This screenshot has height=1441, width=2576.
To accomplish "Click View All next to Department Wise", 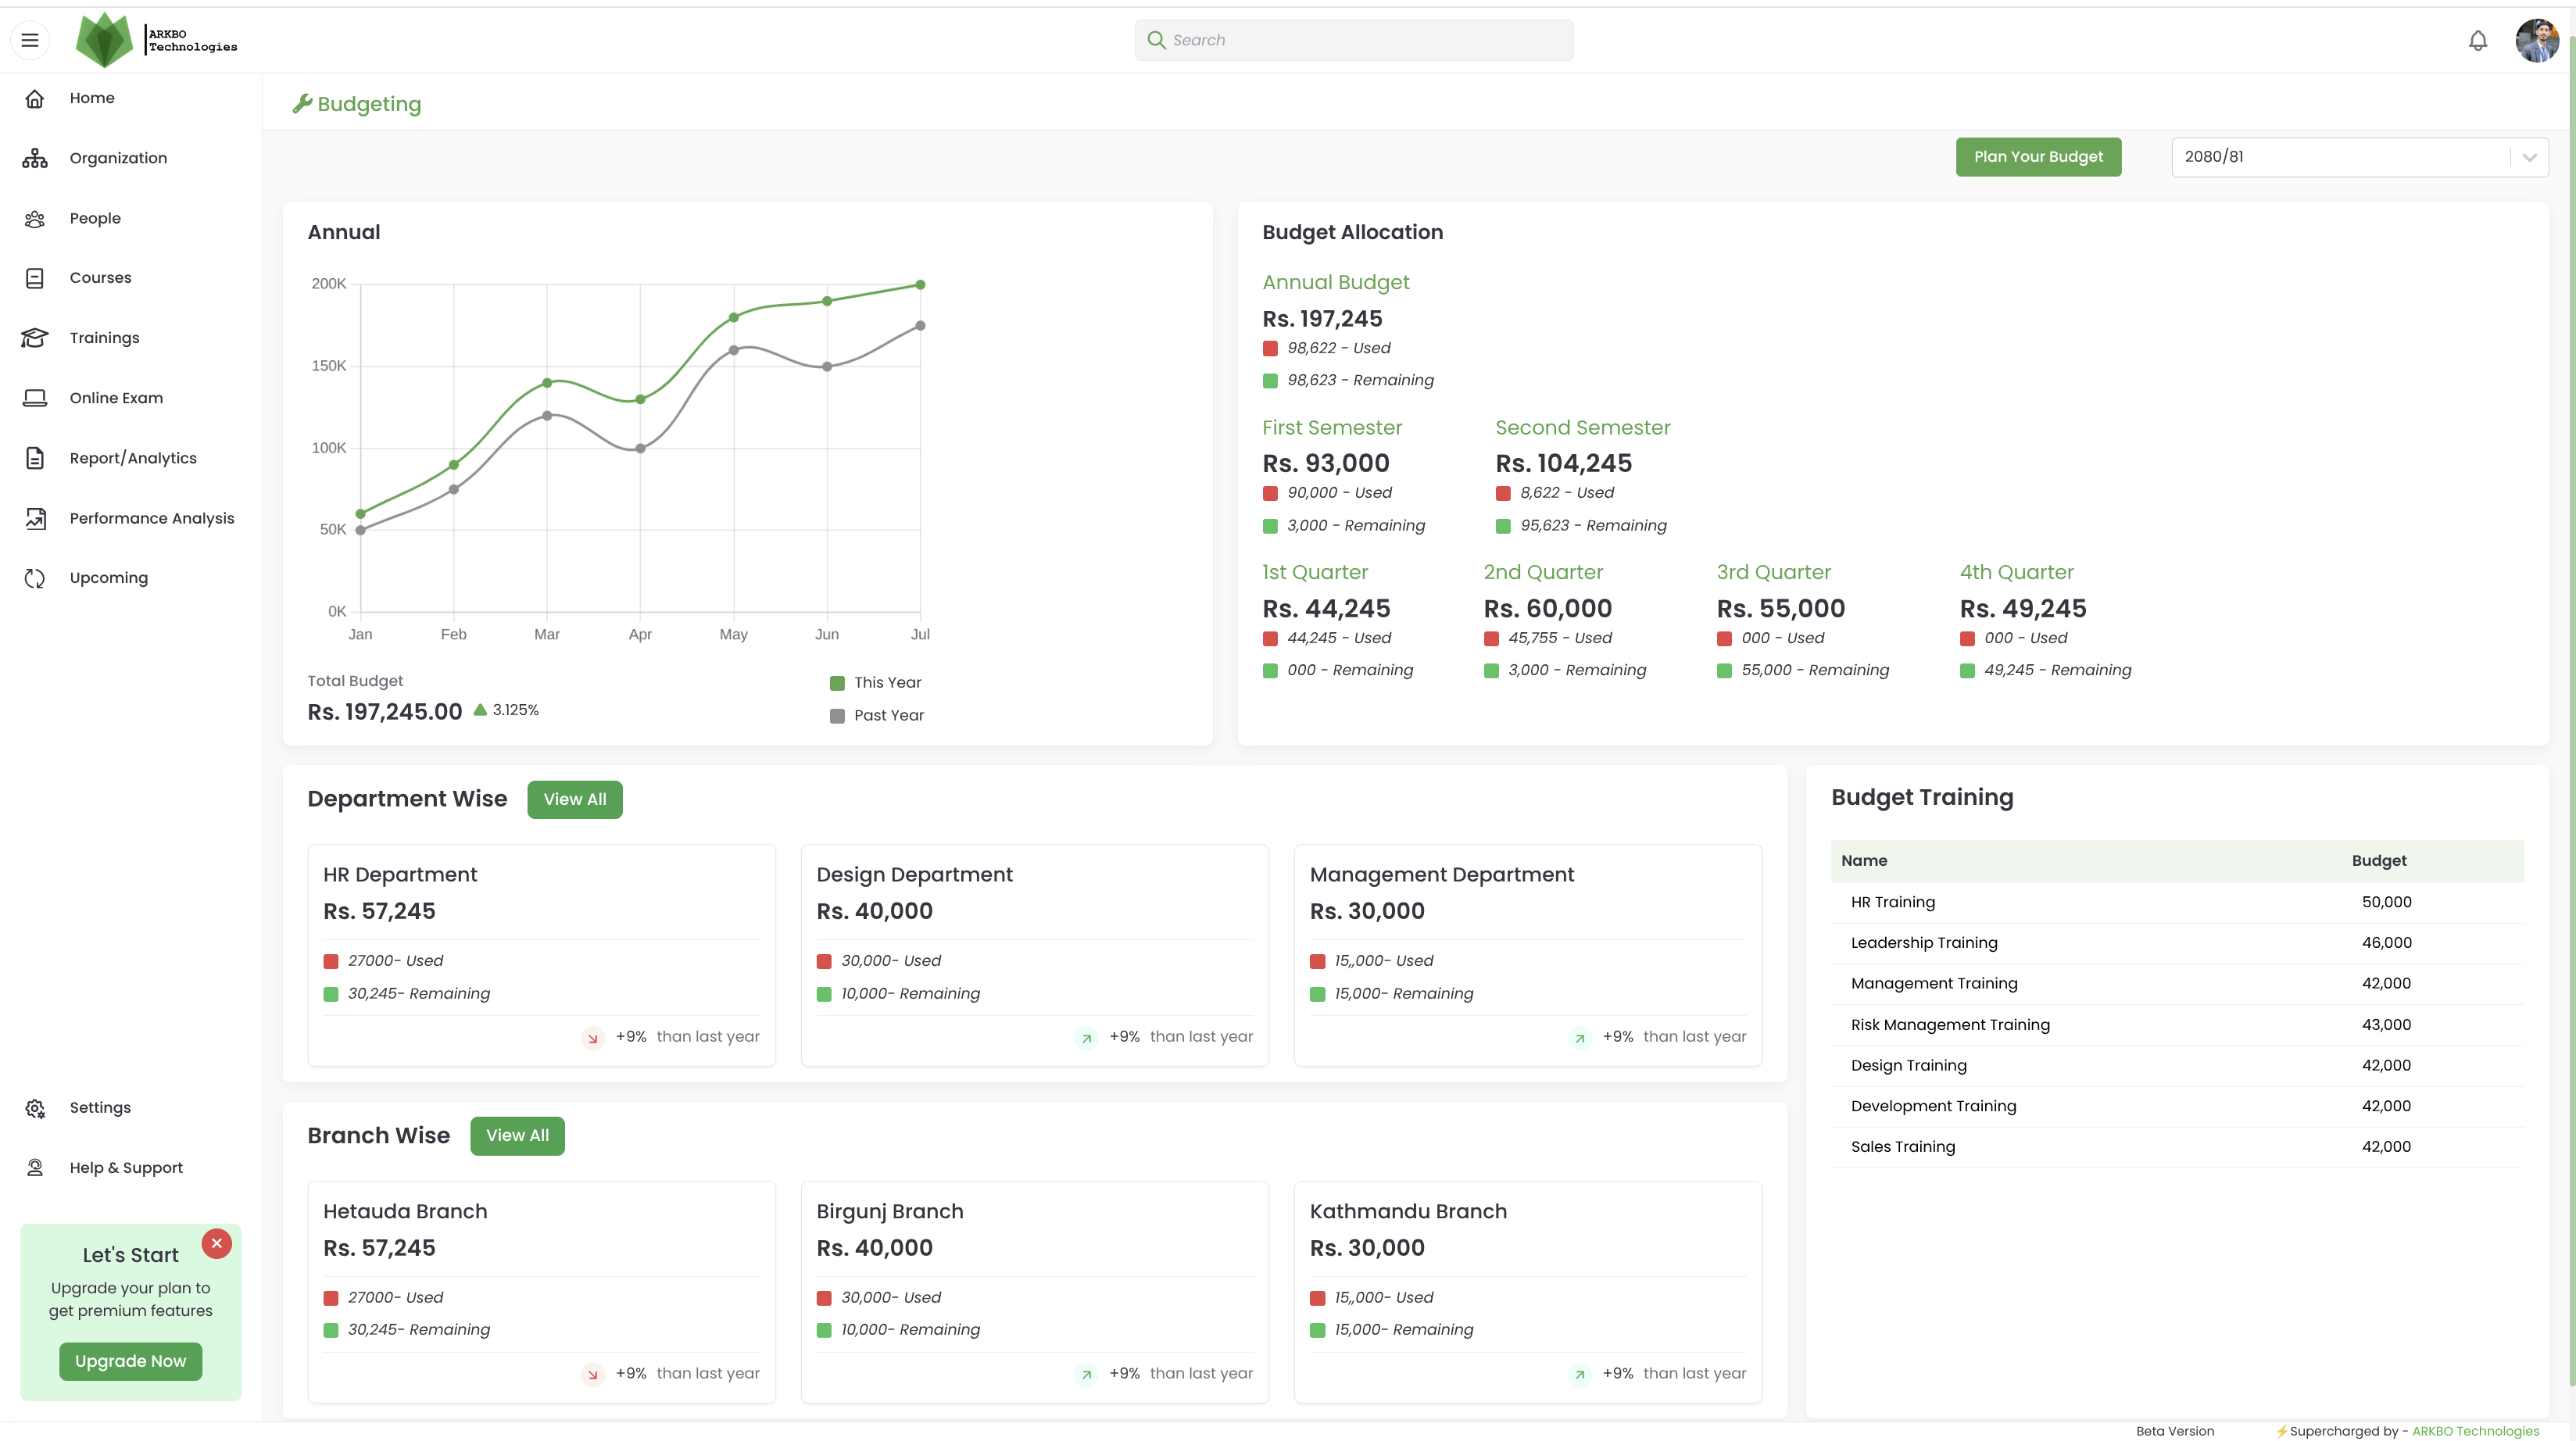I will [574, 799].
